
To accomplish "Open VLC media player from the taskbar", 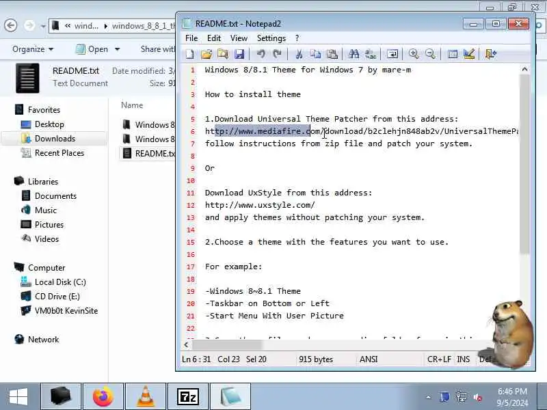I will 146,396.
